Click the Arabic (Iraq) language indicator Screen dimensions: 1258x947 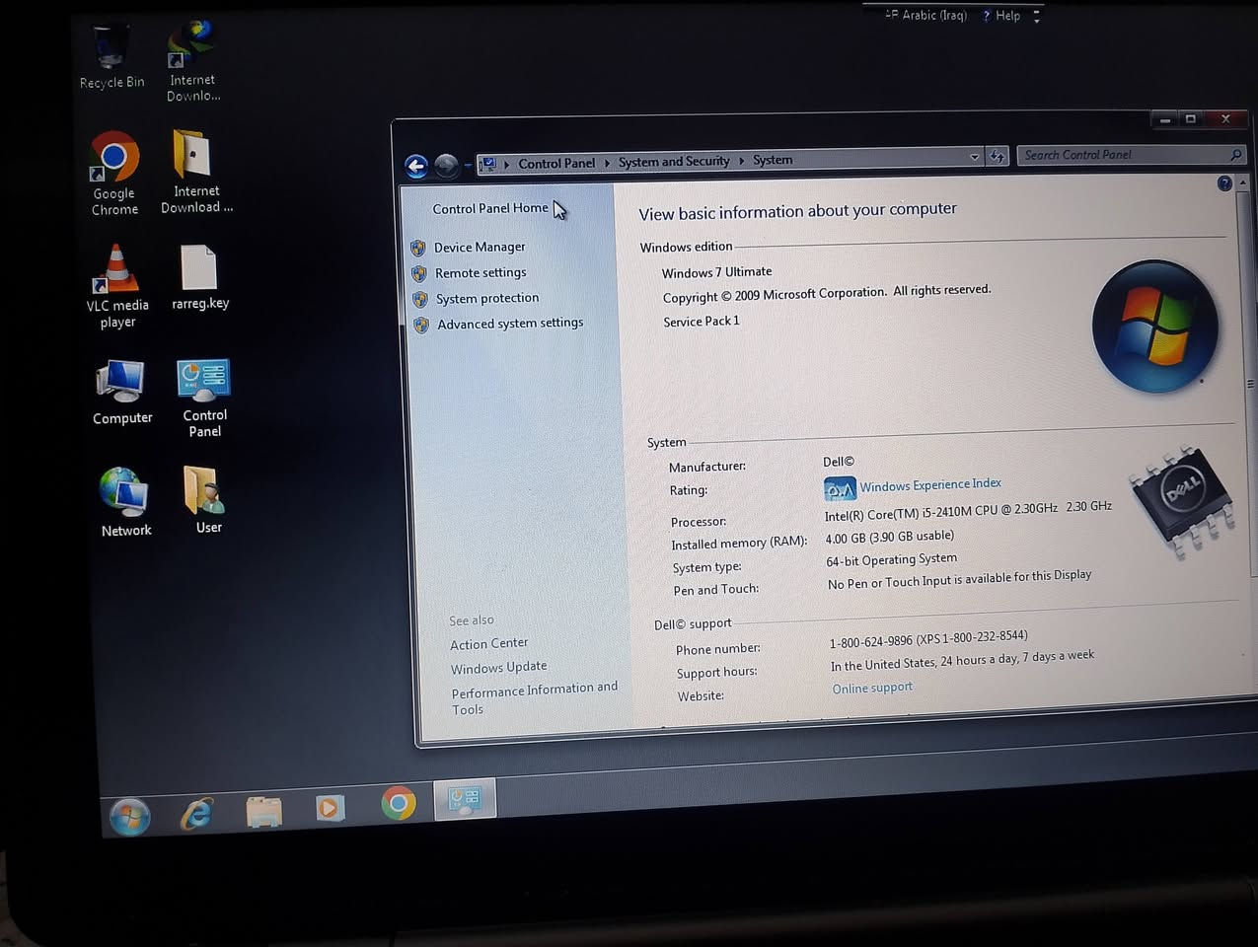[925, 15]
